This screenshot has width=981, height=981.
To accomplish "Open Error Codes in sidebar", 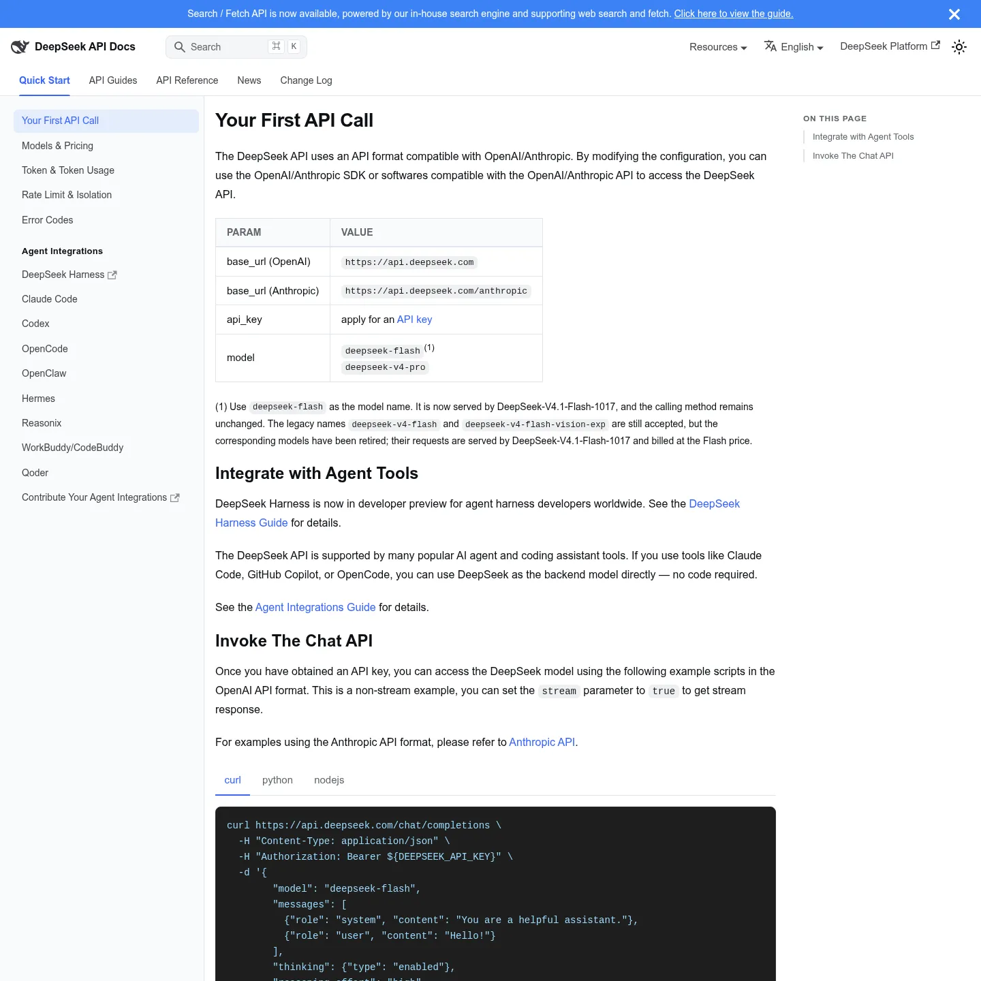I will coord(106,220).
